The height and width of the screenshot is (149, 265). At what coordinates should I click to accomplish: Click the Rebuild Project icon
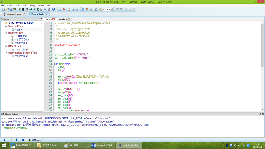coord(87,9)
